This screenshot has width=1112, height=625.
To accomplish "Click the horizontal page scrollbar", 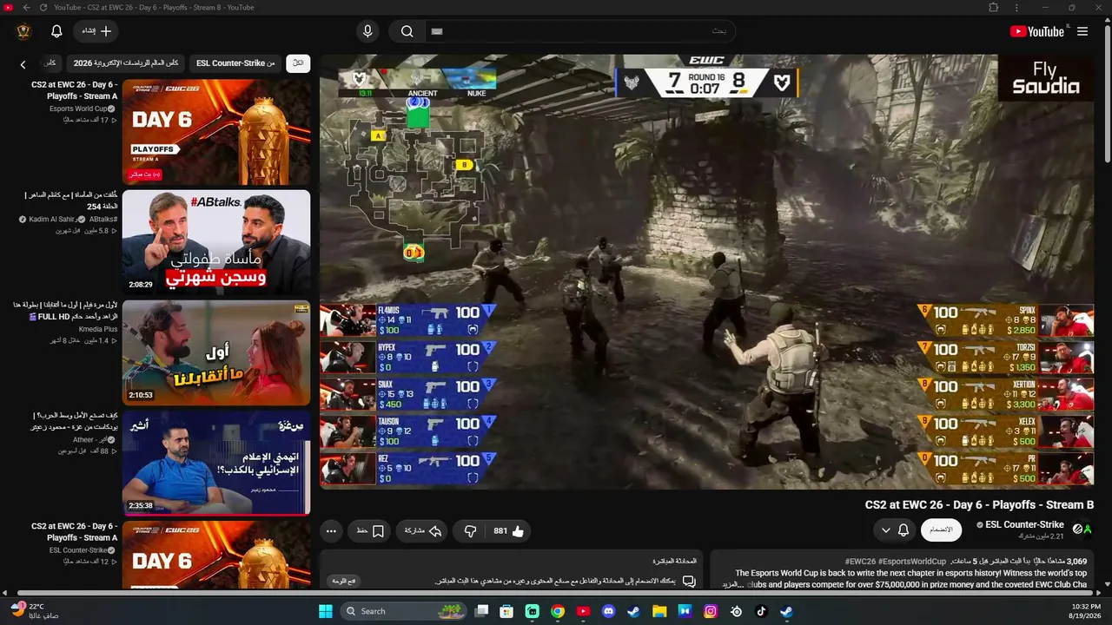I will pyautogui.click(x=556, y=594).
